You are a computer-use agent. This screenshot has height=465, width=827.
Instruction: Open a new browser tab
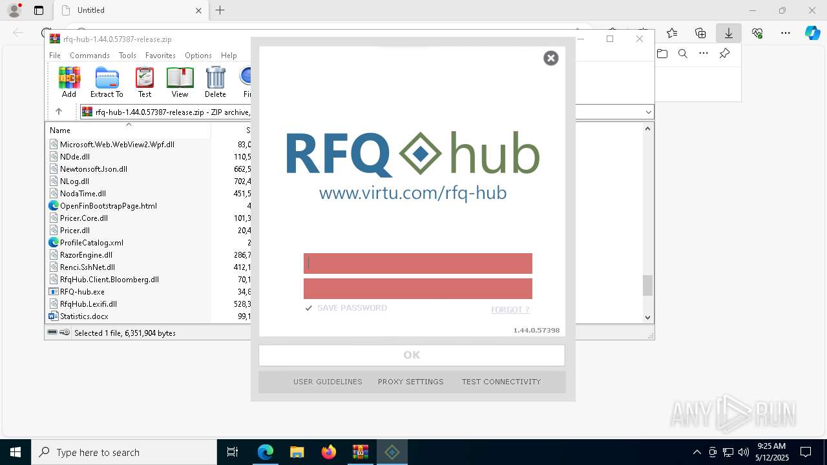tap(220, 10)
